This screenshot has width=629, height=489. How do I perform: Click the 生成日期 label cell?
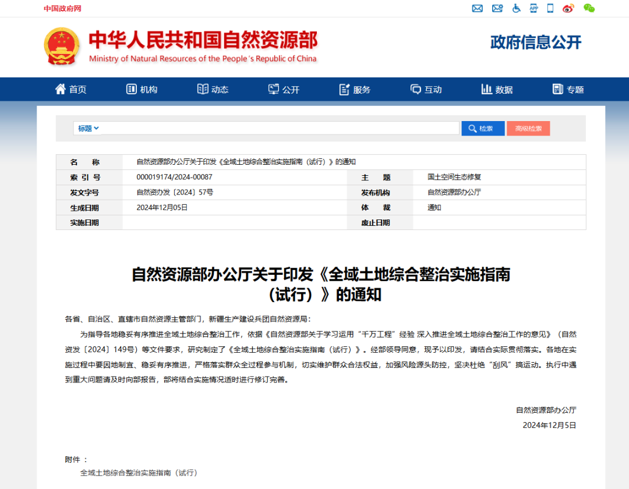pyautogui.click(x=90, y=208)
